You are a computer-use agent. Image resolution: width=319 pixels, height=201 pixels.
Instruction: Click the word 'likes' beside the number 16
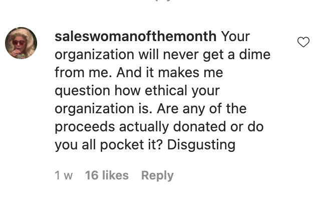[x=115, y=175]
